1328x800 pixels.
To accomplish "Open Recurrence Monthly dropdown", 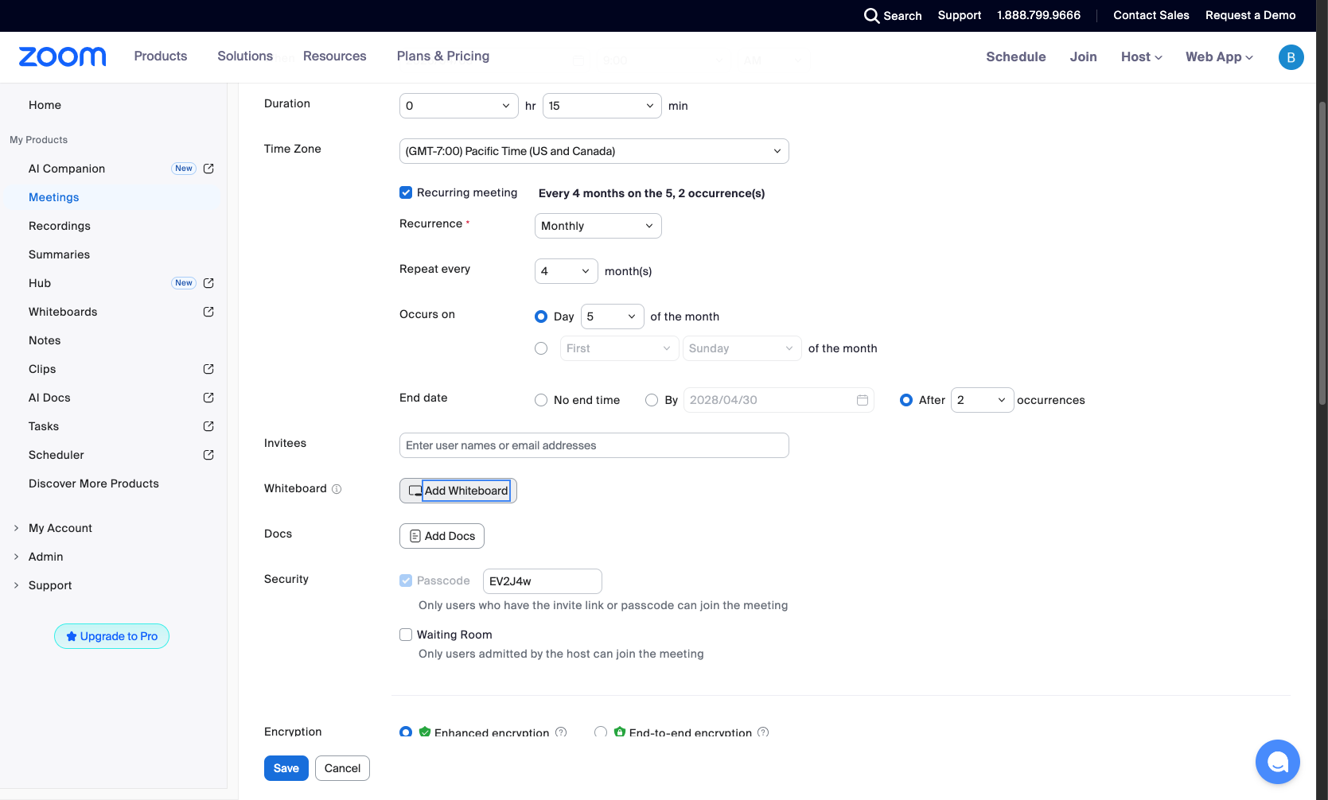I will point(598,226).
